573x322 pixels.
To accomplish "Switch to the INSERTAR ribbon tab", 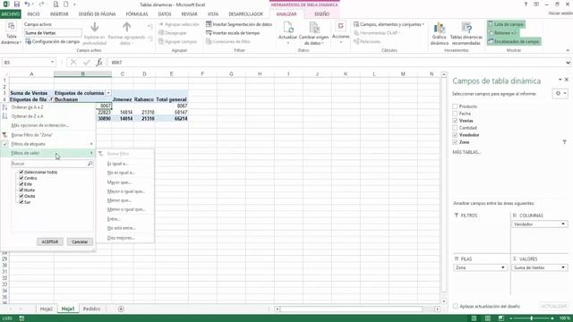I will tap(59, 14).
